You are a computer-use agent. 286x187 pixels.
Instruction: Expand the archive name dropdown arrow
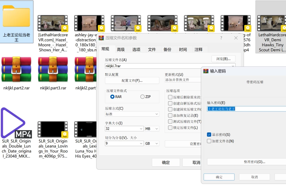(x=233, y=66)
